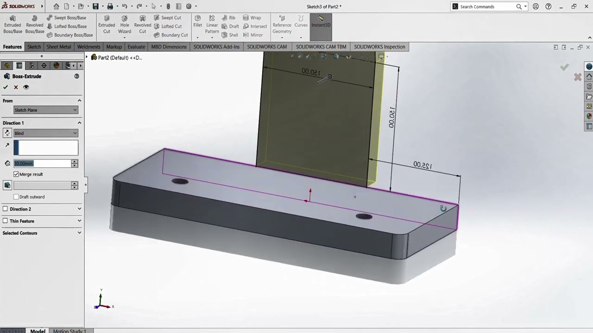Open the Search Commands dropdown arrow
593x333 pixels.
(525, 6)
